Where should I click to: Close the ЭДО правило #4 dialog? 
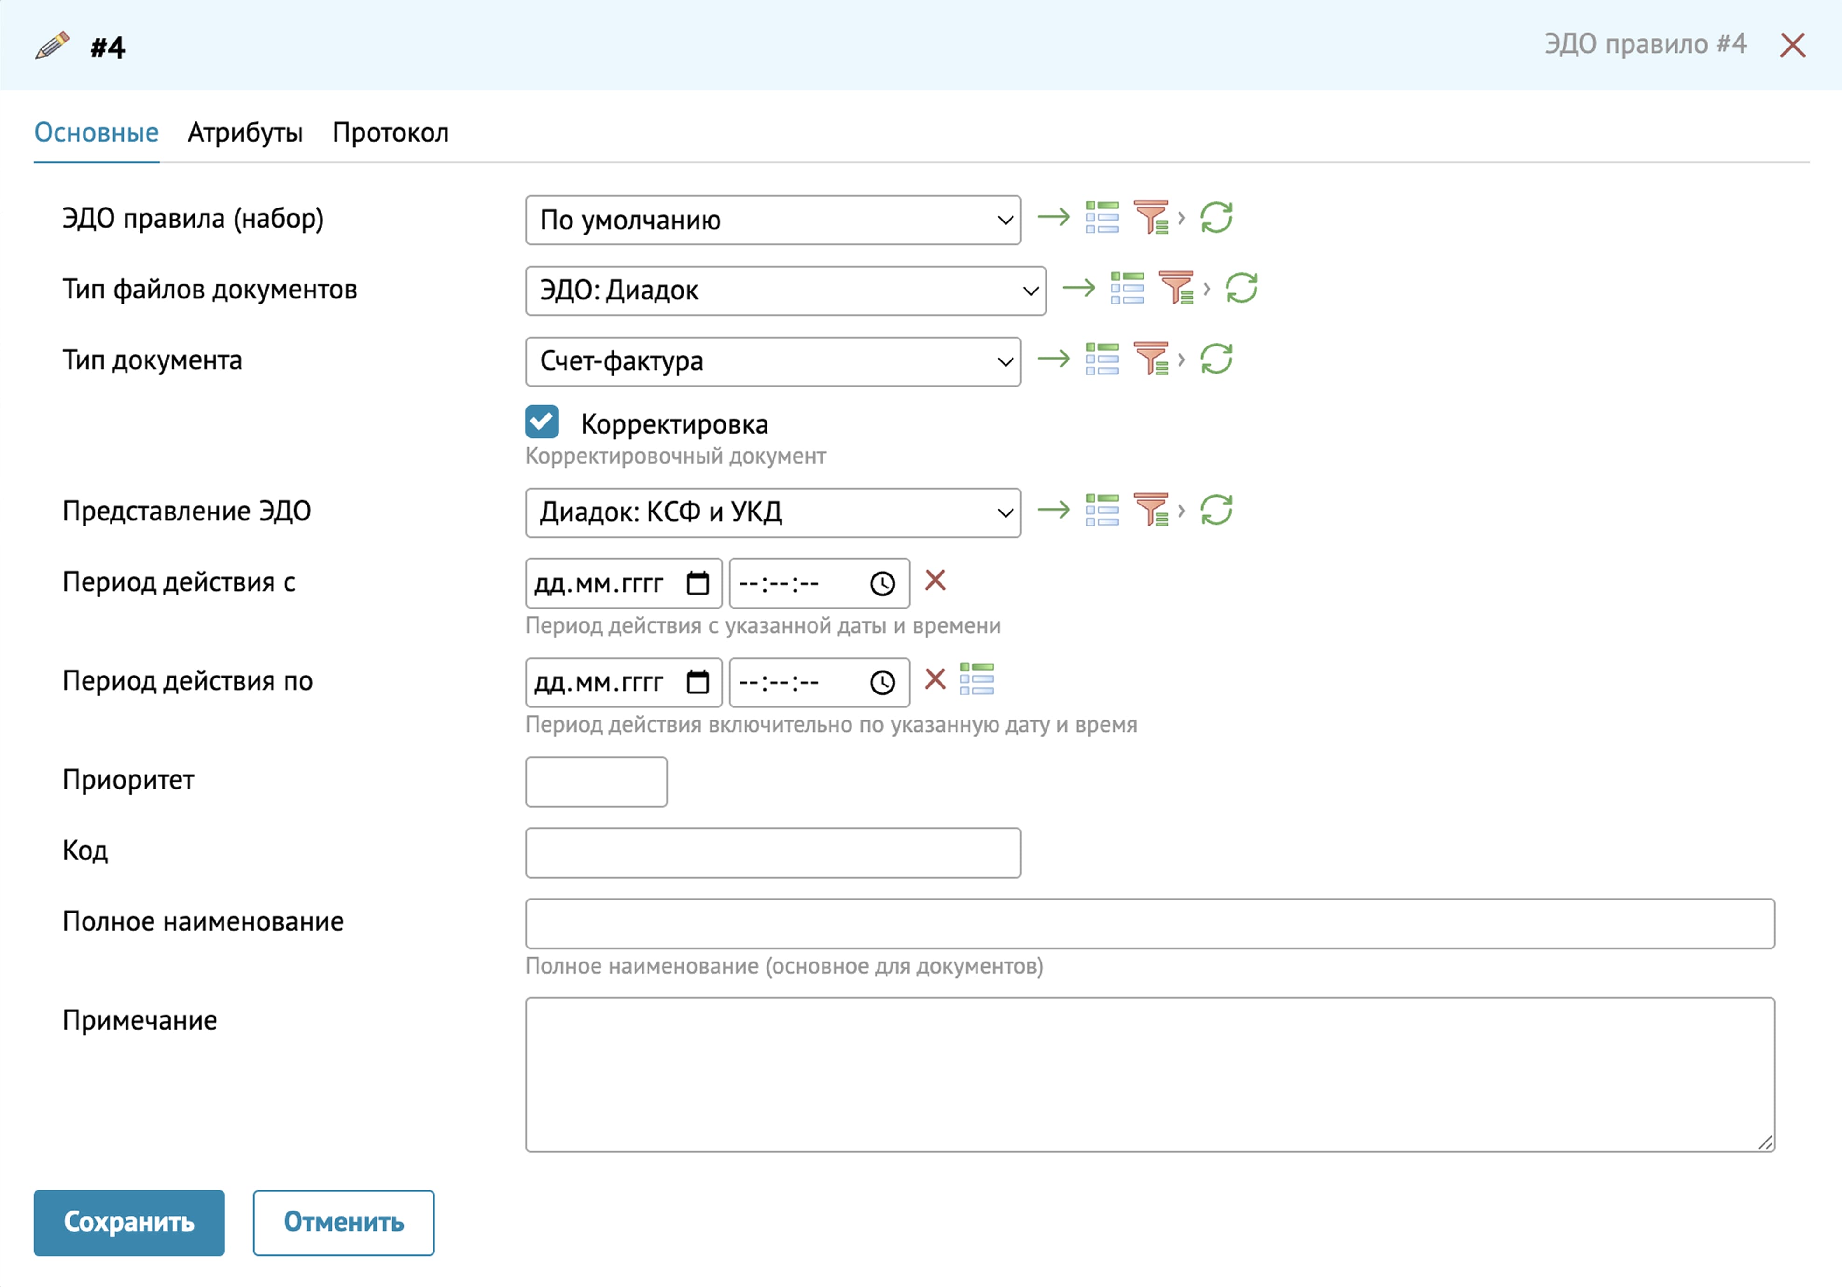pos(1792,46)
